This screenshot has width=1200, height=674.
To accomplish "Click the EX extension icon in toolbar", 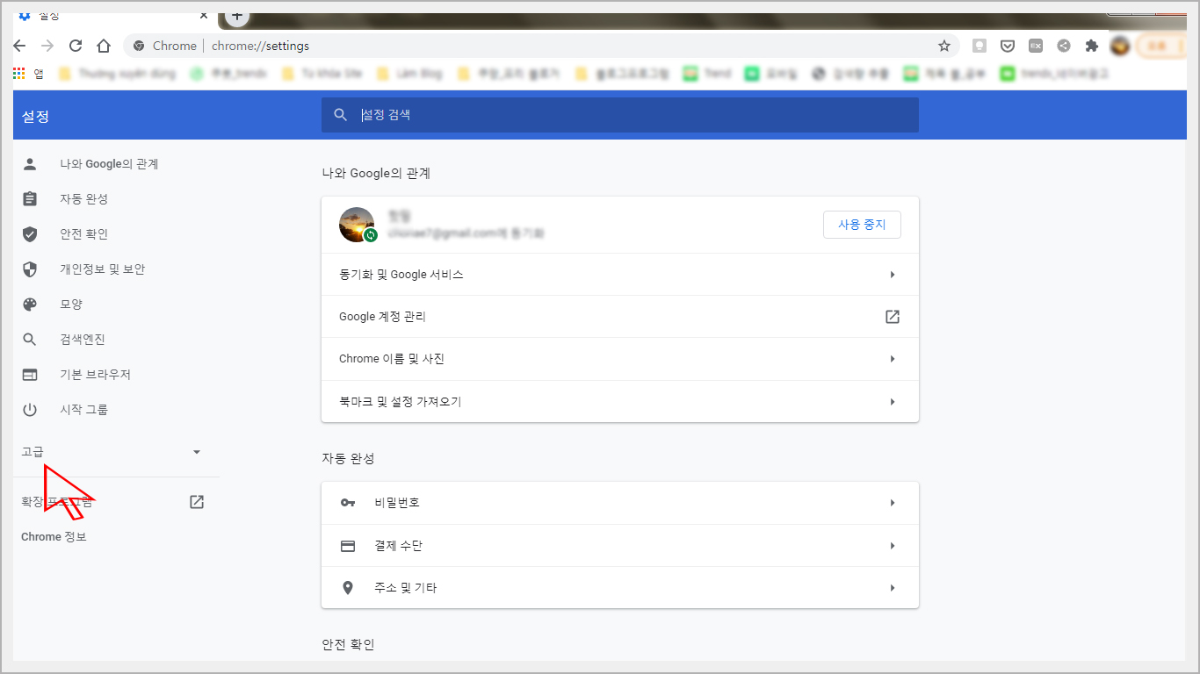I will coord(1036,46).
